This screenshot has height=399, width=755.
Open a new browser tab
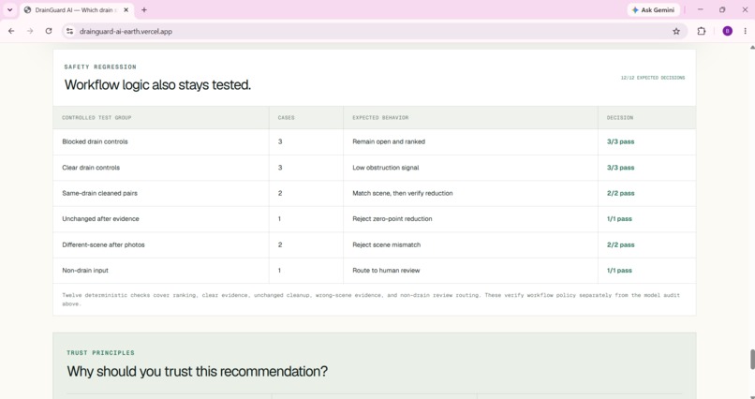click(144, 10)
